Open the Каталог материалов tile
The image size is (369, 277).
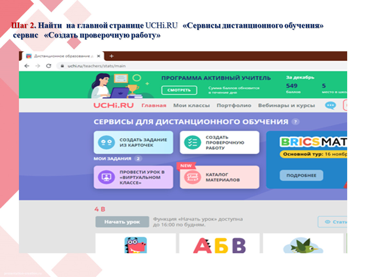pyautogui.click(x=219, y=177)
